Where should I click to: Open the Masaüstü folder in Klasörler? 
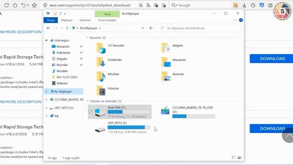tap(174, 62)
